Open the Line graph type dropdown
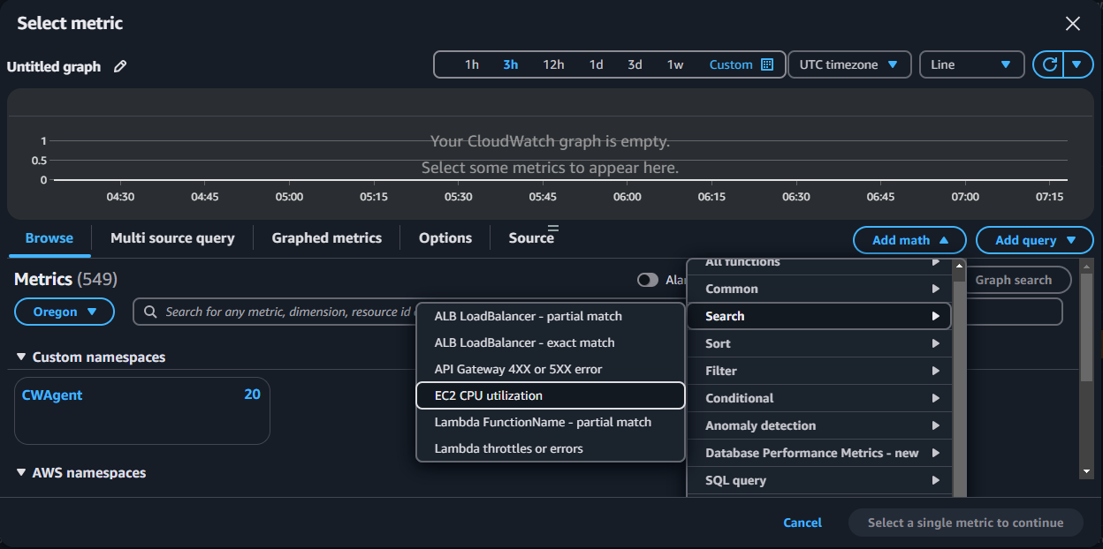This screenshot has height=549, width=1103. click(970, 64)
